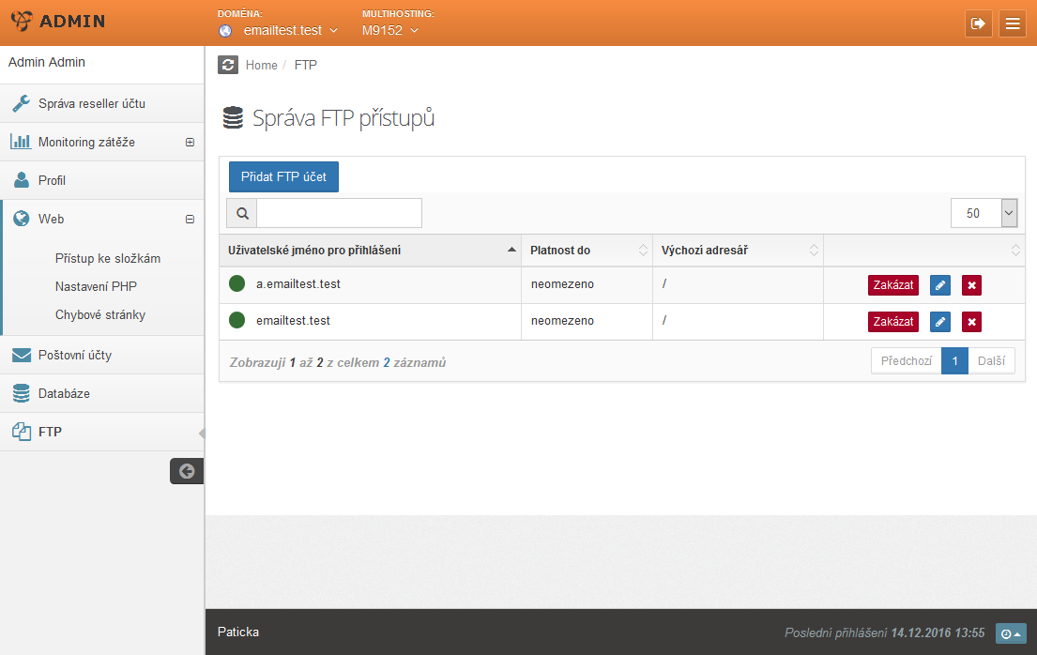Open Databáze in the sidebar
The width and height of the screenshot is (1037, 655).
click(64, 394)
